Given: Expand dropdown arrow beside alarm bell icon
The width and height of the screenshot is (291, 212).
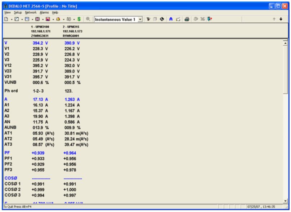Looking at the screenshot, I should tap(63, 19).
